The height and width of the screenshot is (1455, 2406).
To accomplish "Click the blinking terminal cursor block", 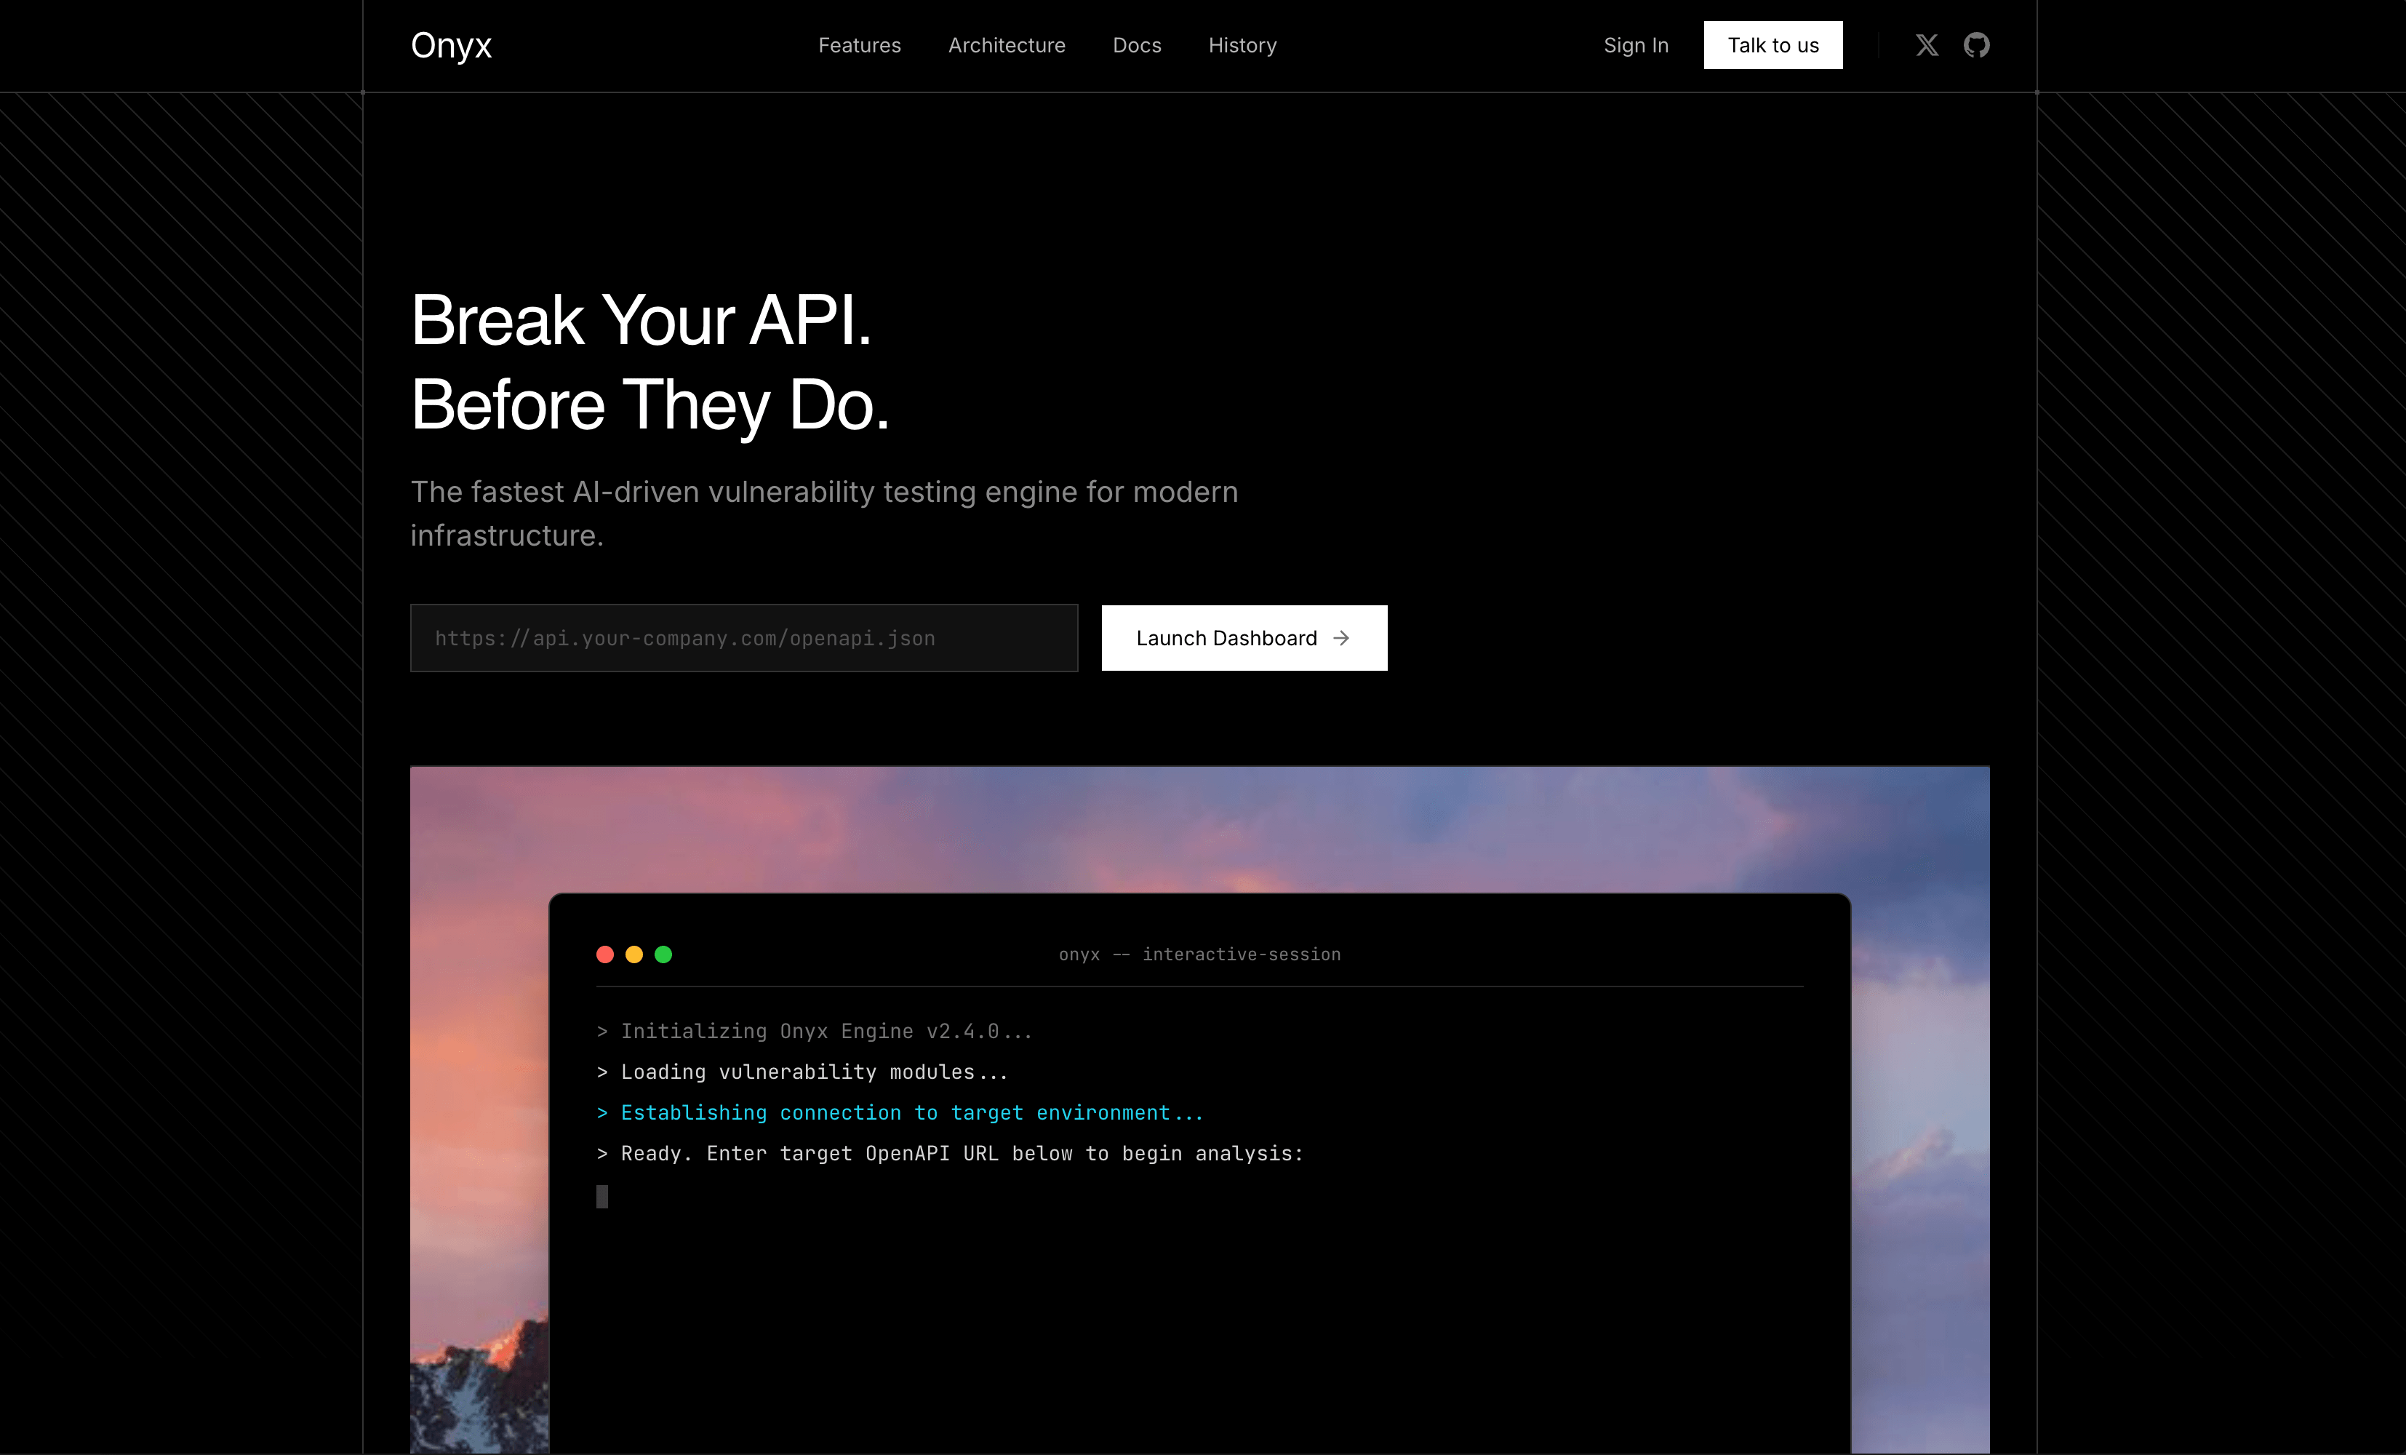I will click(602, 1196).
